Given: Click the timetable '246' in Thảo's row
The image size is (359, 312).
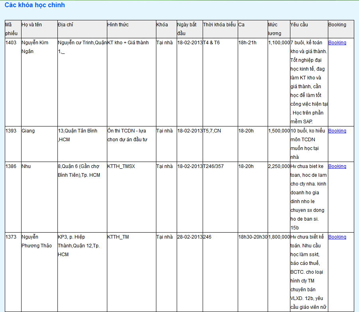Looking at the screenshot, I should pyautogui.click(x=207, y=237).
